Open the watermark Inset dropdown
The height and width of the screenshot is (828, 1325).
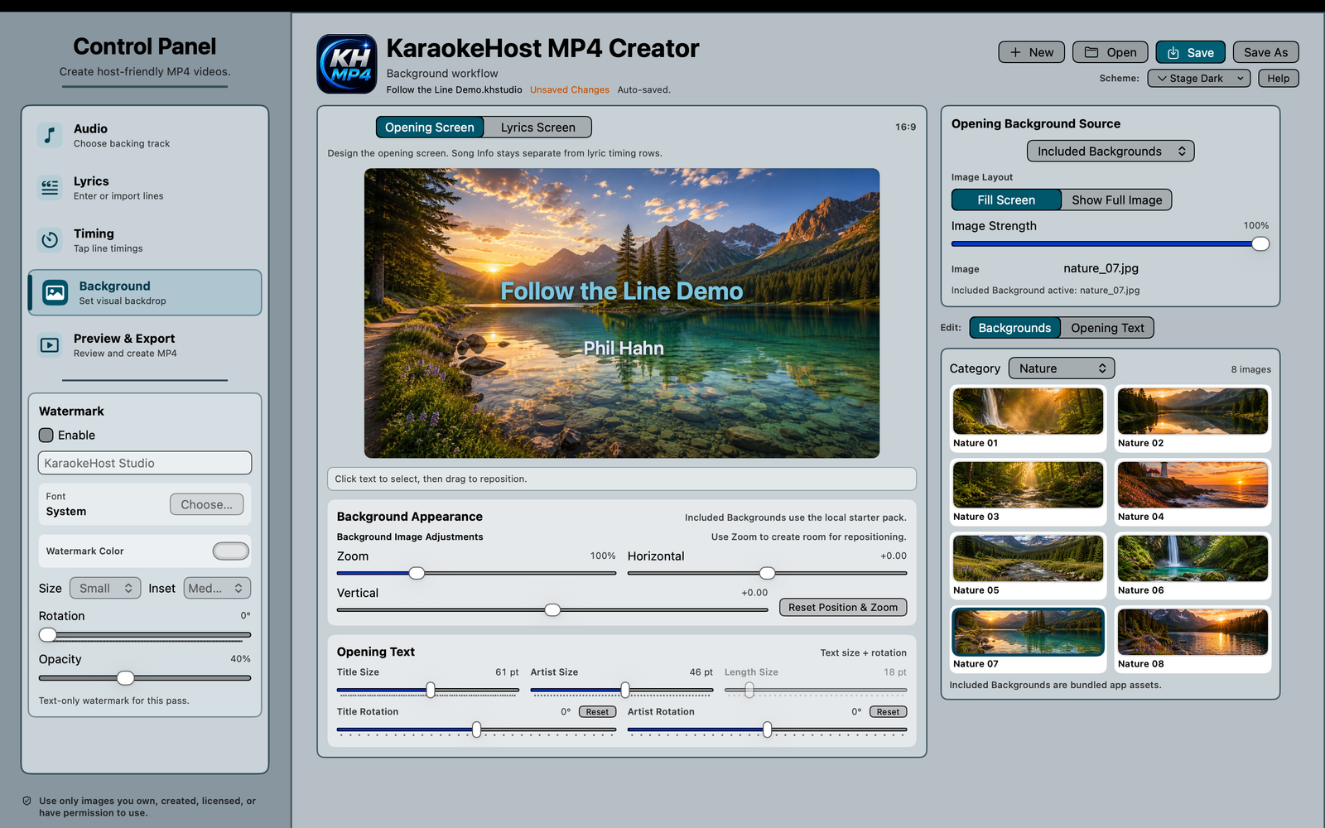pos(217,588)
